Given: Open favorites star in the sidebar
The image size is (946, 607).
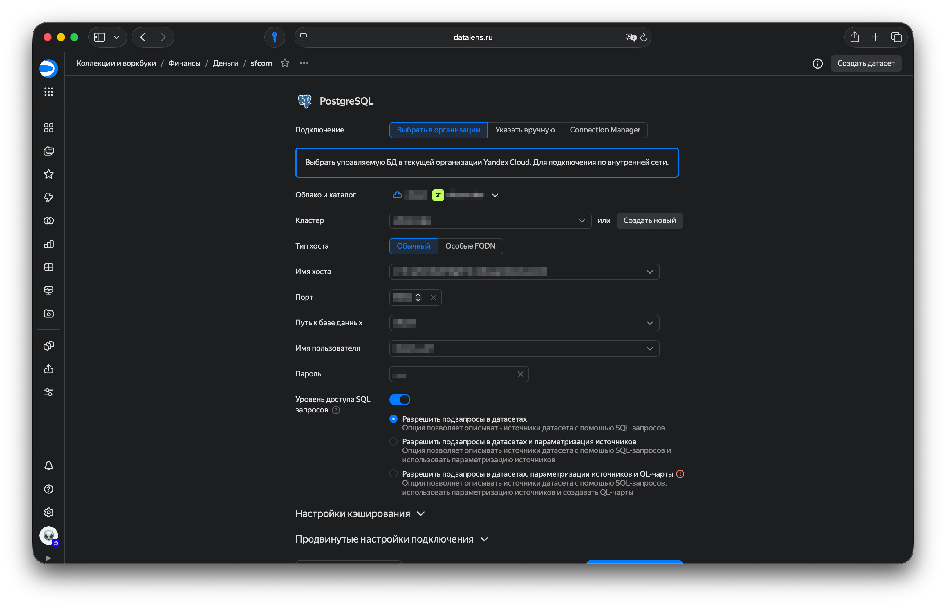Looking at the screenshot, I should click(x=48, y=174).
